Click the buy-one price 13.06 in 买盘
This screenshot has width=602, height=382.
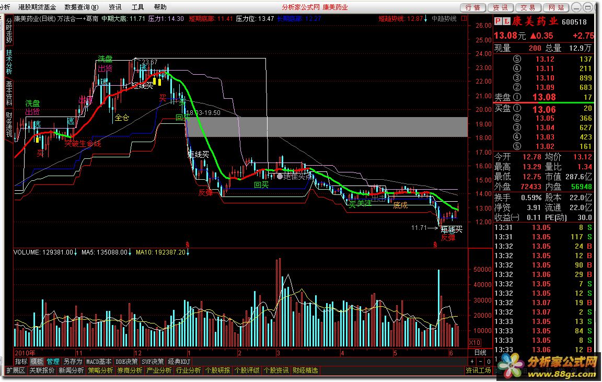[544, 110]
